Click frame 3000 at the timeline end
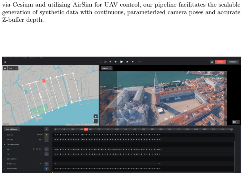The height and width of the screenshot is (175, 243). [231, 129]
